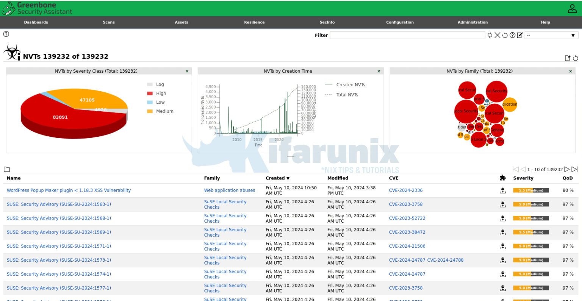Open the folder icon above the results table
Viewport: 582px width, 301px height.
7,169
